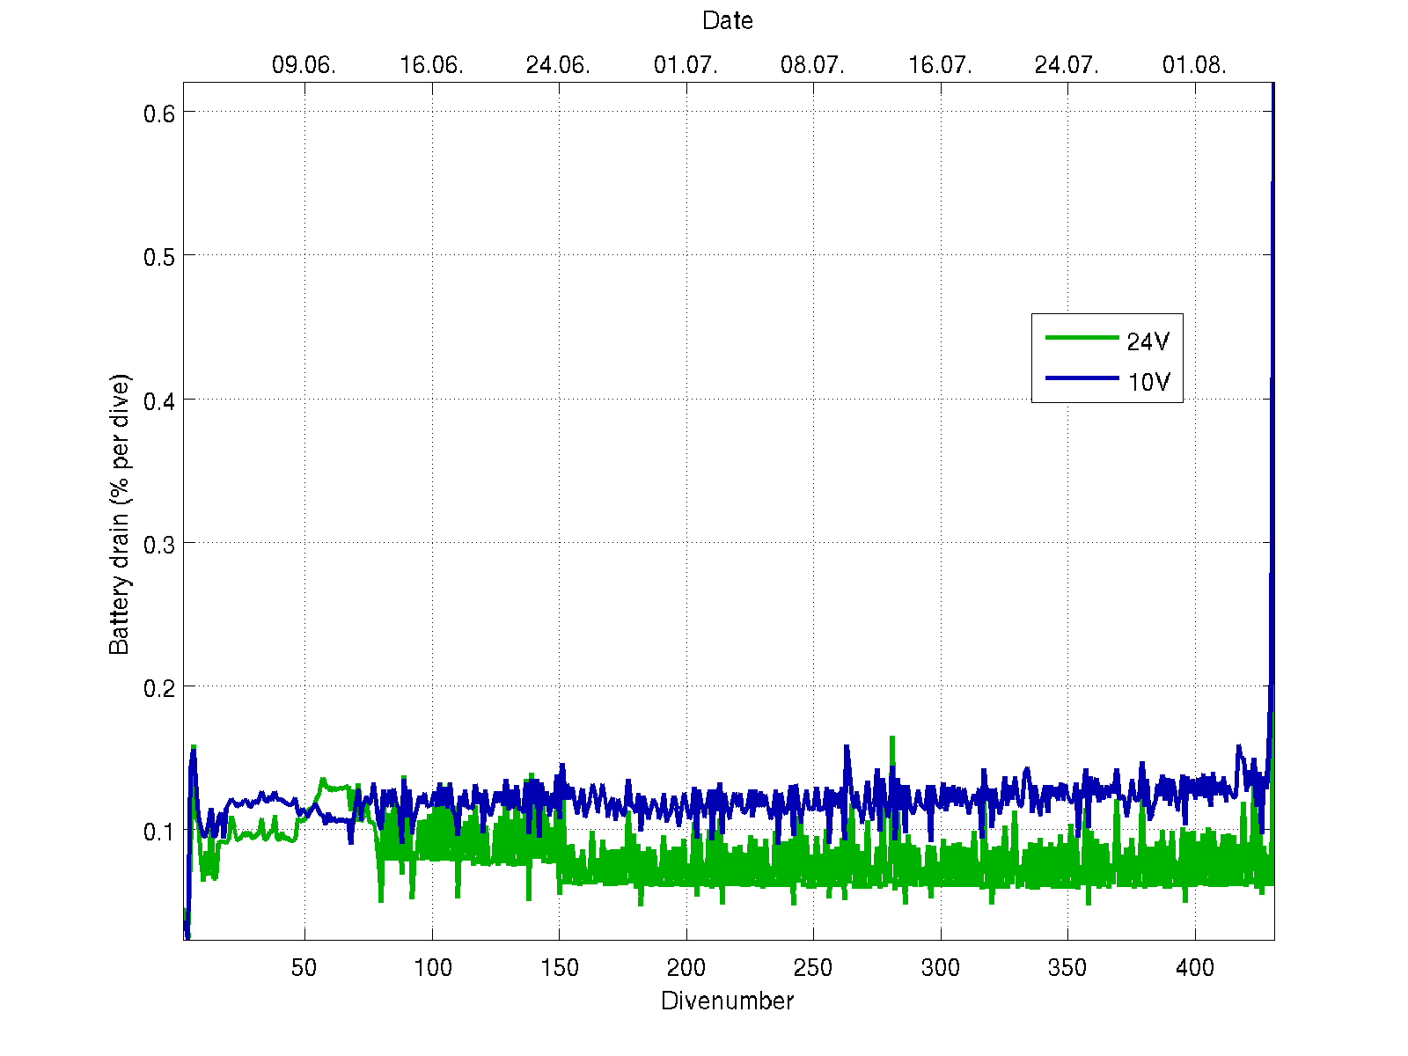Click the '400' dive number tick
1408x1056 pixels.
click(x=1195, y=968)
